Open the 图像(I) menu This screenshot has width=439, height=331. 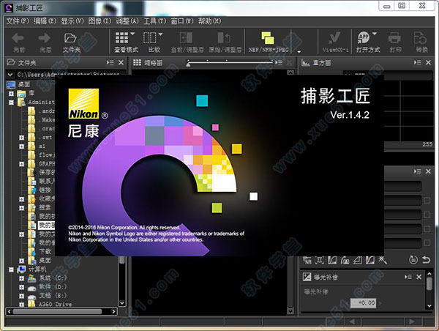[100, 21]
